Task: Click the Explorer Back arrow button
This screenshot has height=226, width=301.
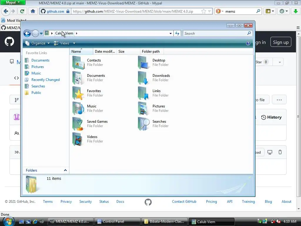Action: (27, 34)
